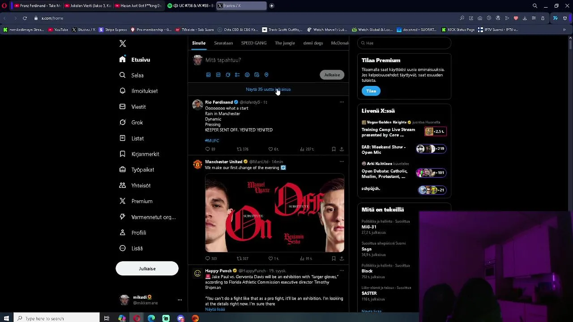Open Listat lists page
The image size is (573, 322).
131,138
